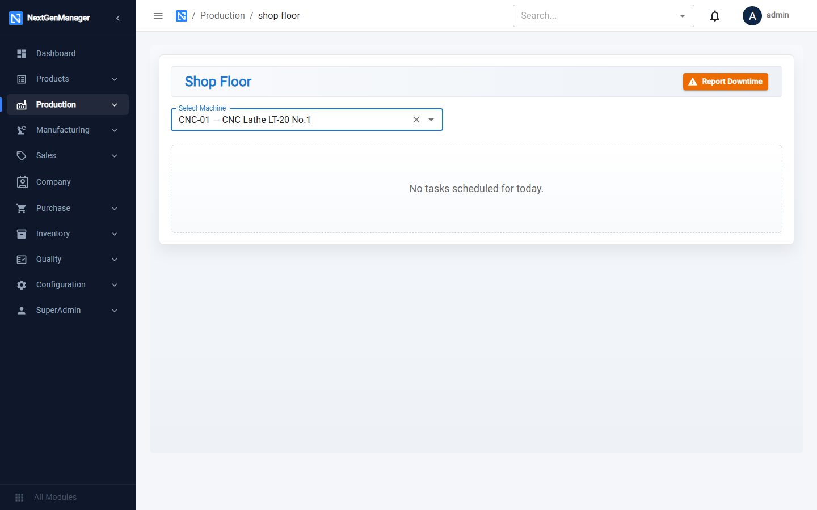817x510 pixels.
Task: Open the Select Machine dropdown arrow
Action: point(431,120)
